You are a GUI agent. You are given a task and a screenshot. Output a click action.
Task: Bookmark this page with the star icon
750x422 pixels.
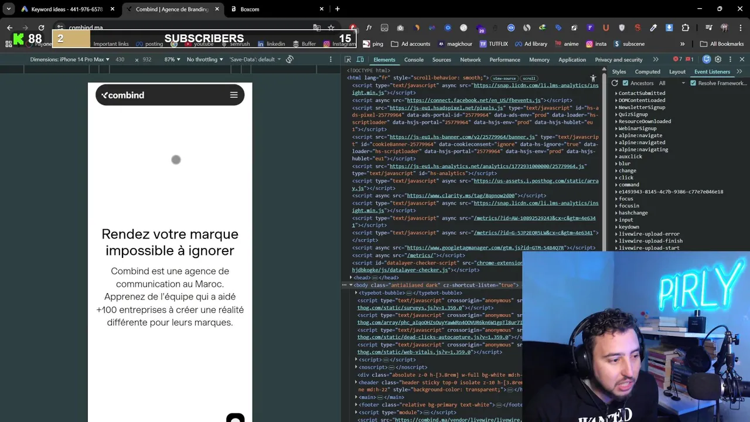pos(331,28)
